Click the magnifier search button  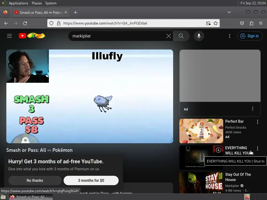(181, 36)
